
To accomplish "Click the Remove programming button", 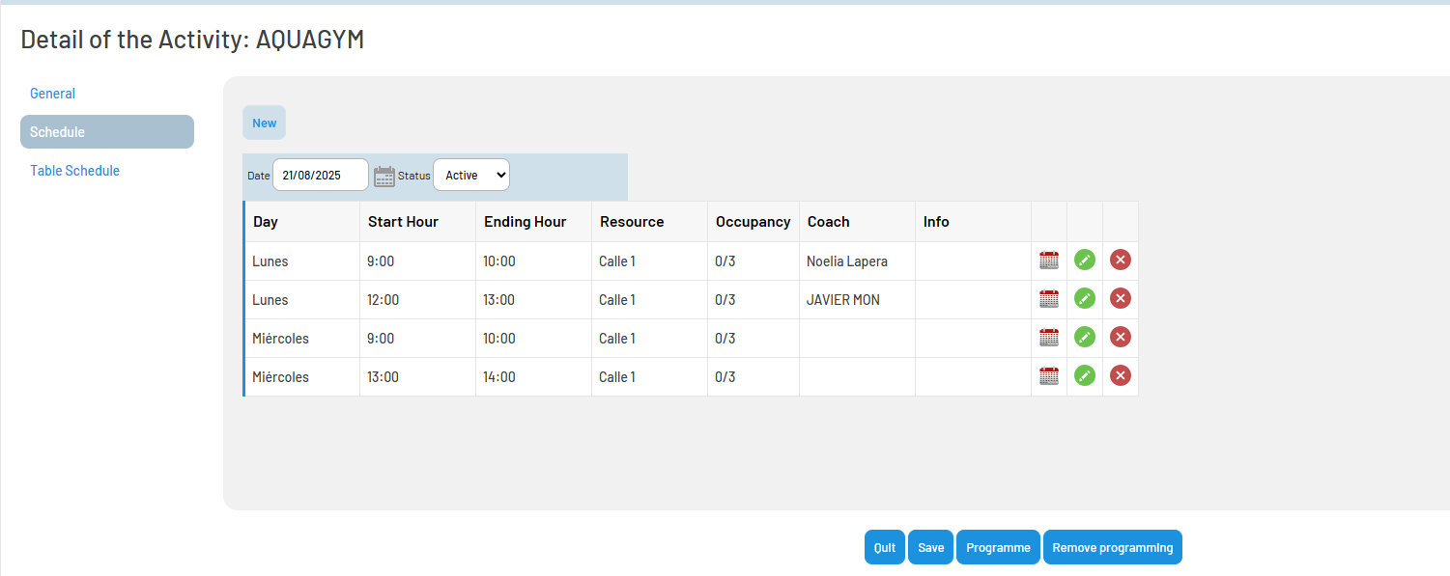I will [x=1113, y=547].
